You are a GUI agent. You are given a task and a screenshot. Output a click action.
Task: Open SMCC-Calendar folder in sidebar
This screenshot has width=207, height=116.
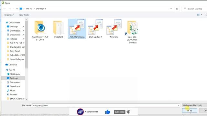tap(17, 99)
